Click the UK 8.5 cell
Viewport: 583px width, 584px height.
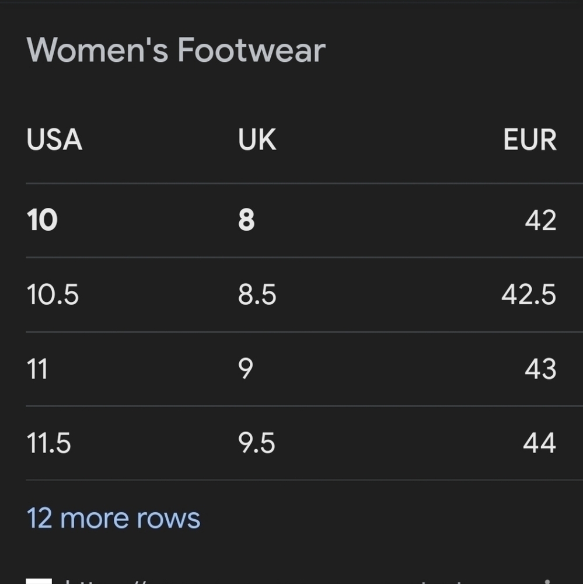pos(257,294)
